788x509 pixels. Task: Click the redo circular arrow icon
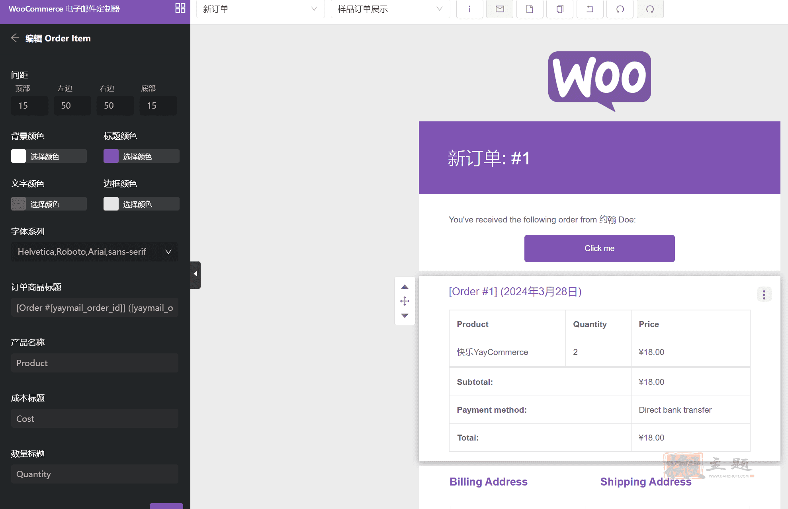(x=650, y=9)
